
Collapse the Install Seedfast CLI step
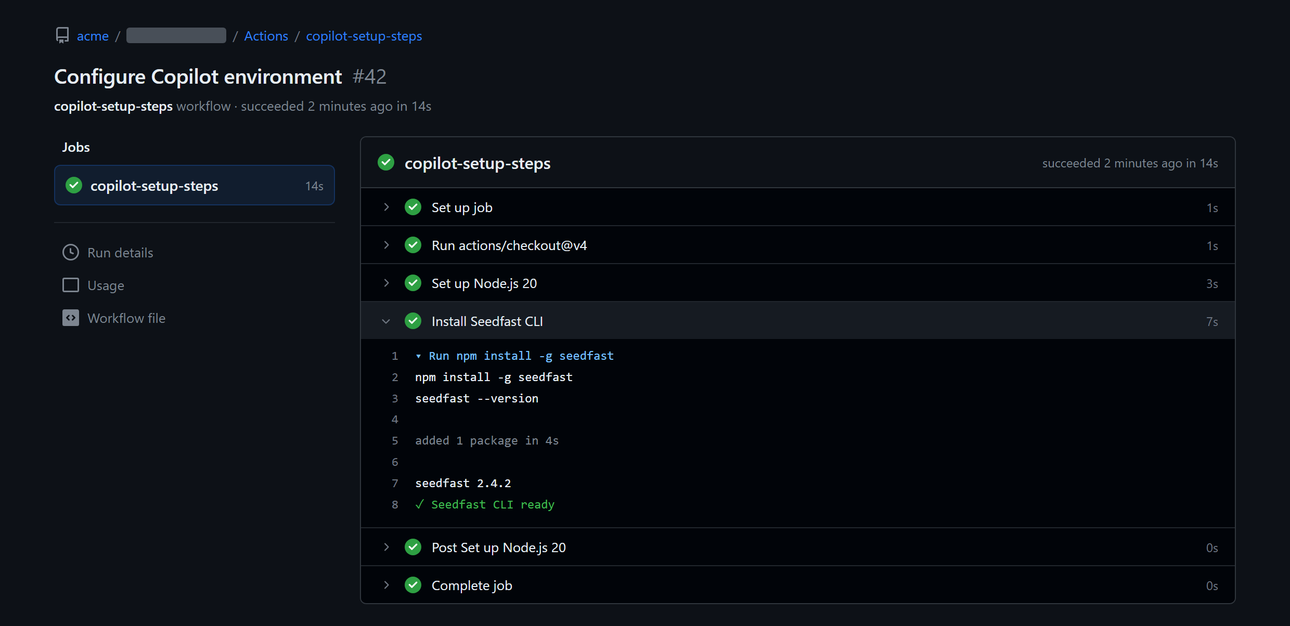386,321
